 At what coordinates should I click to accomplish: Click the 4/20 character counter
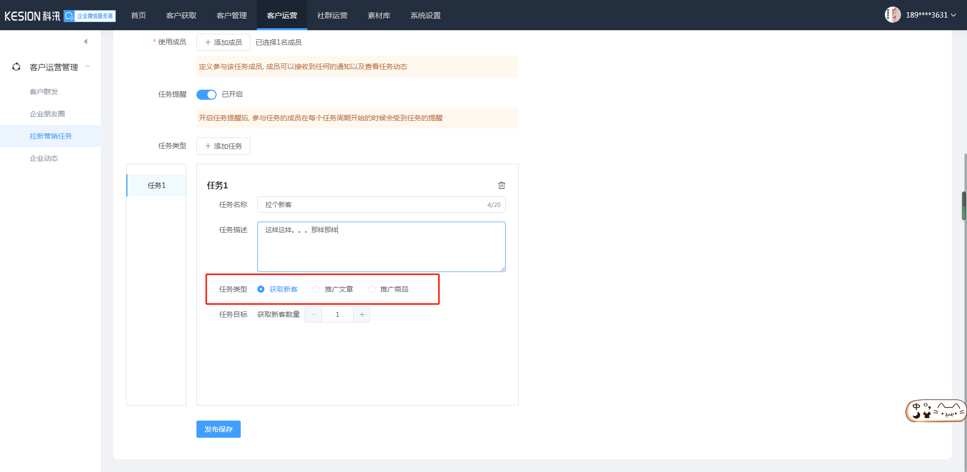[x=494, y=205]
